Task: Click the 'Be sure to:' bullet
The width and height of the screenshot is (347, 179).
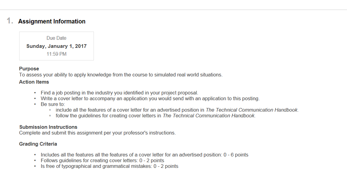Action: click(x=53, y=104)
